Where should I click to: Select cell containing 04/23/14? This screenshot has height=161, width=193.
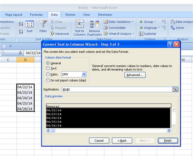pyautogui.click(x=25, y=93)
